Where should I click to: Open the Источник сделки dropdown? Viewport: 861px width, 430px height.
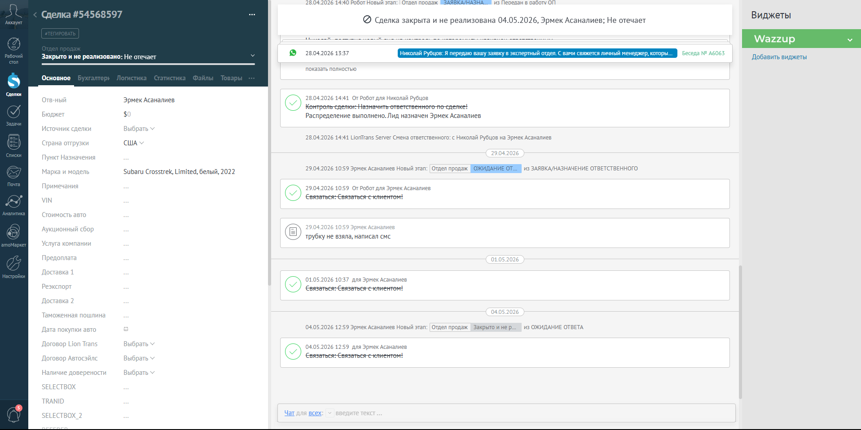(x=139, y=129)
